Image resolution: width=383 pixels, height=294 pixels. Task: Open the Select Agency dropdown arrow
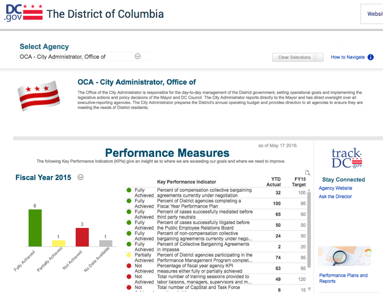coord(137,56)
